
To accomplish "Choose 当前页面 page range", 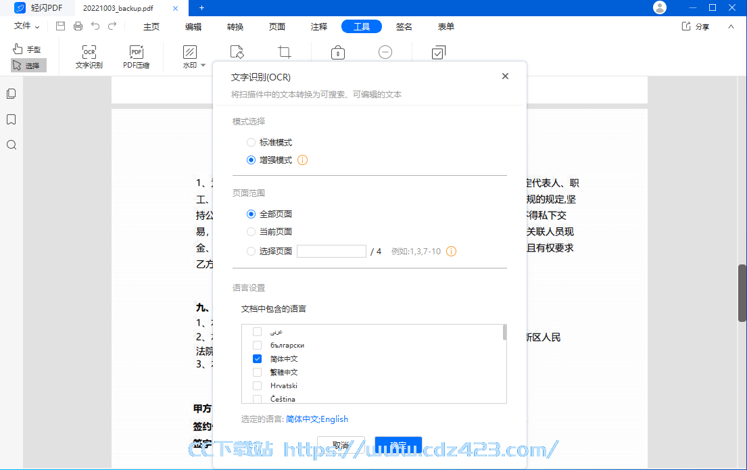I will tap(251, 232).
